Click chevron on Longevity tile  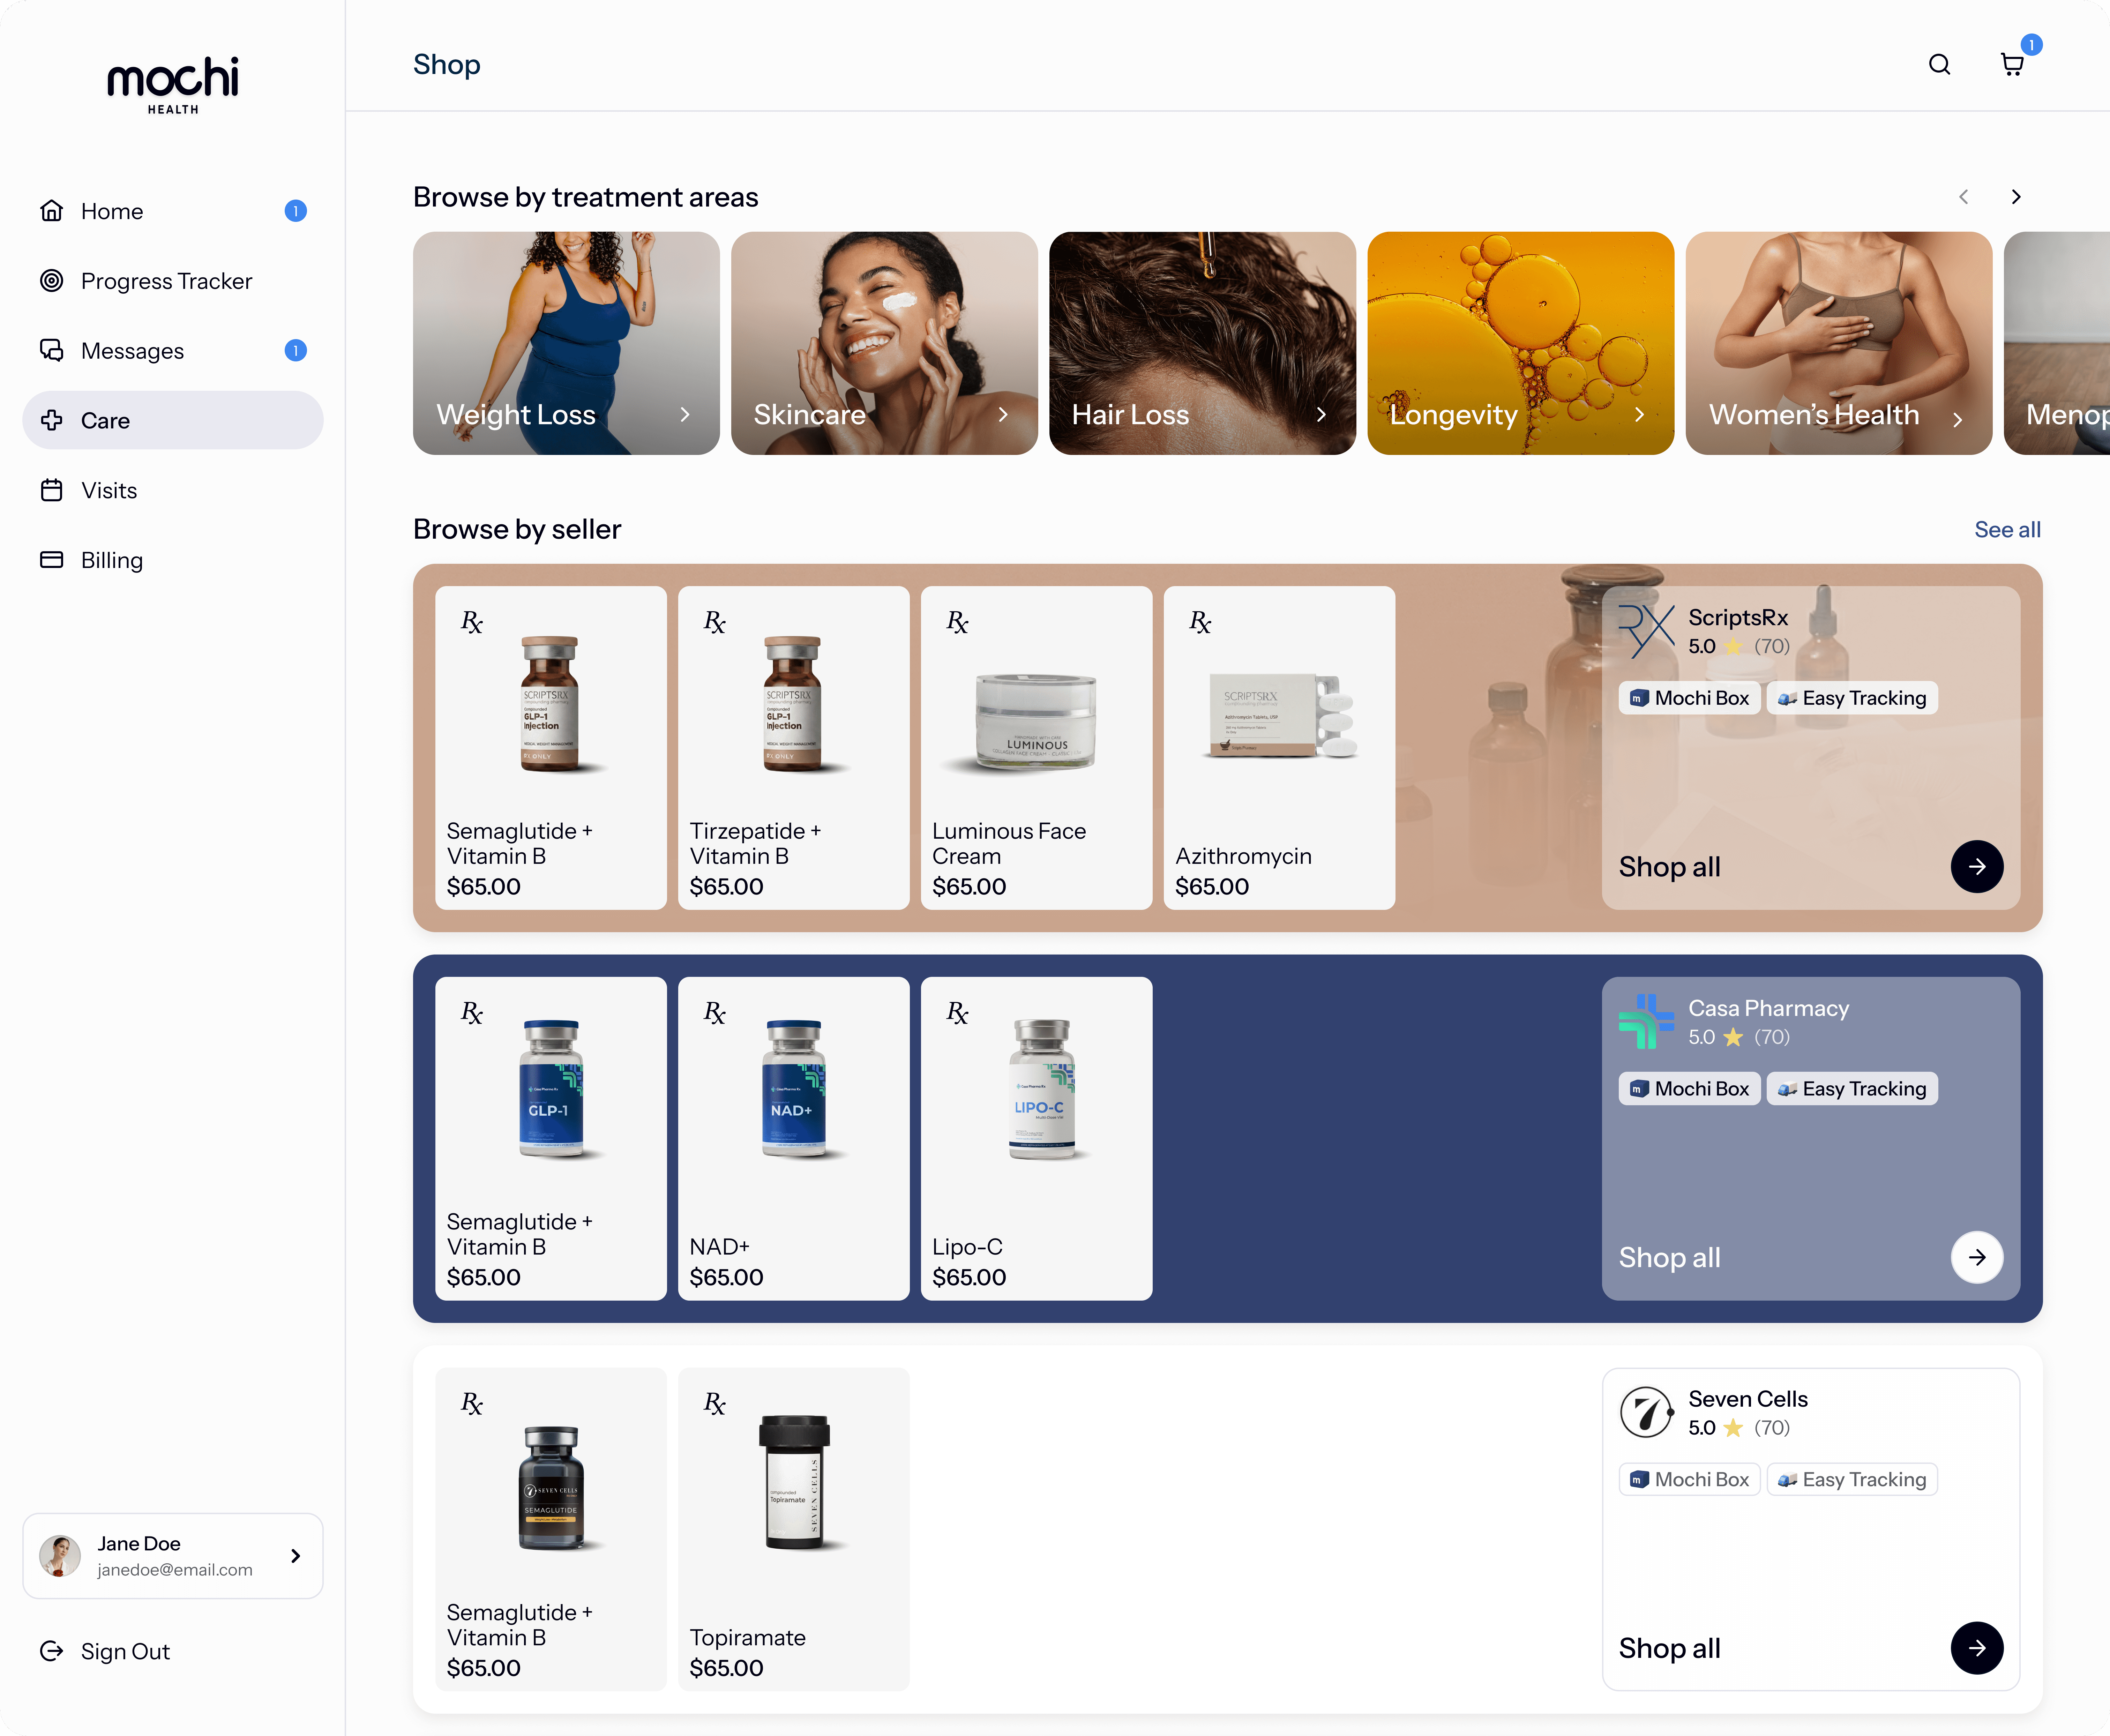click(1639, 415)
